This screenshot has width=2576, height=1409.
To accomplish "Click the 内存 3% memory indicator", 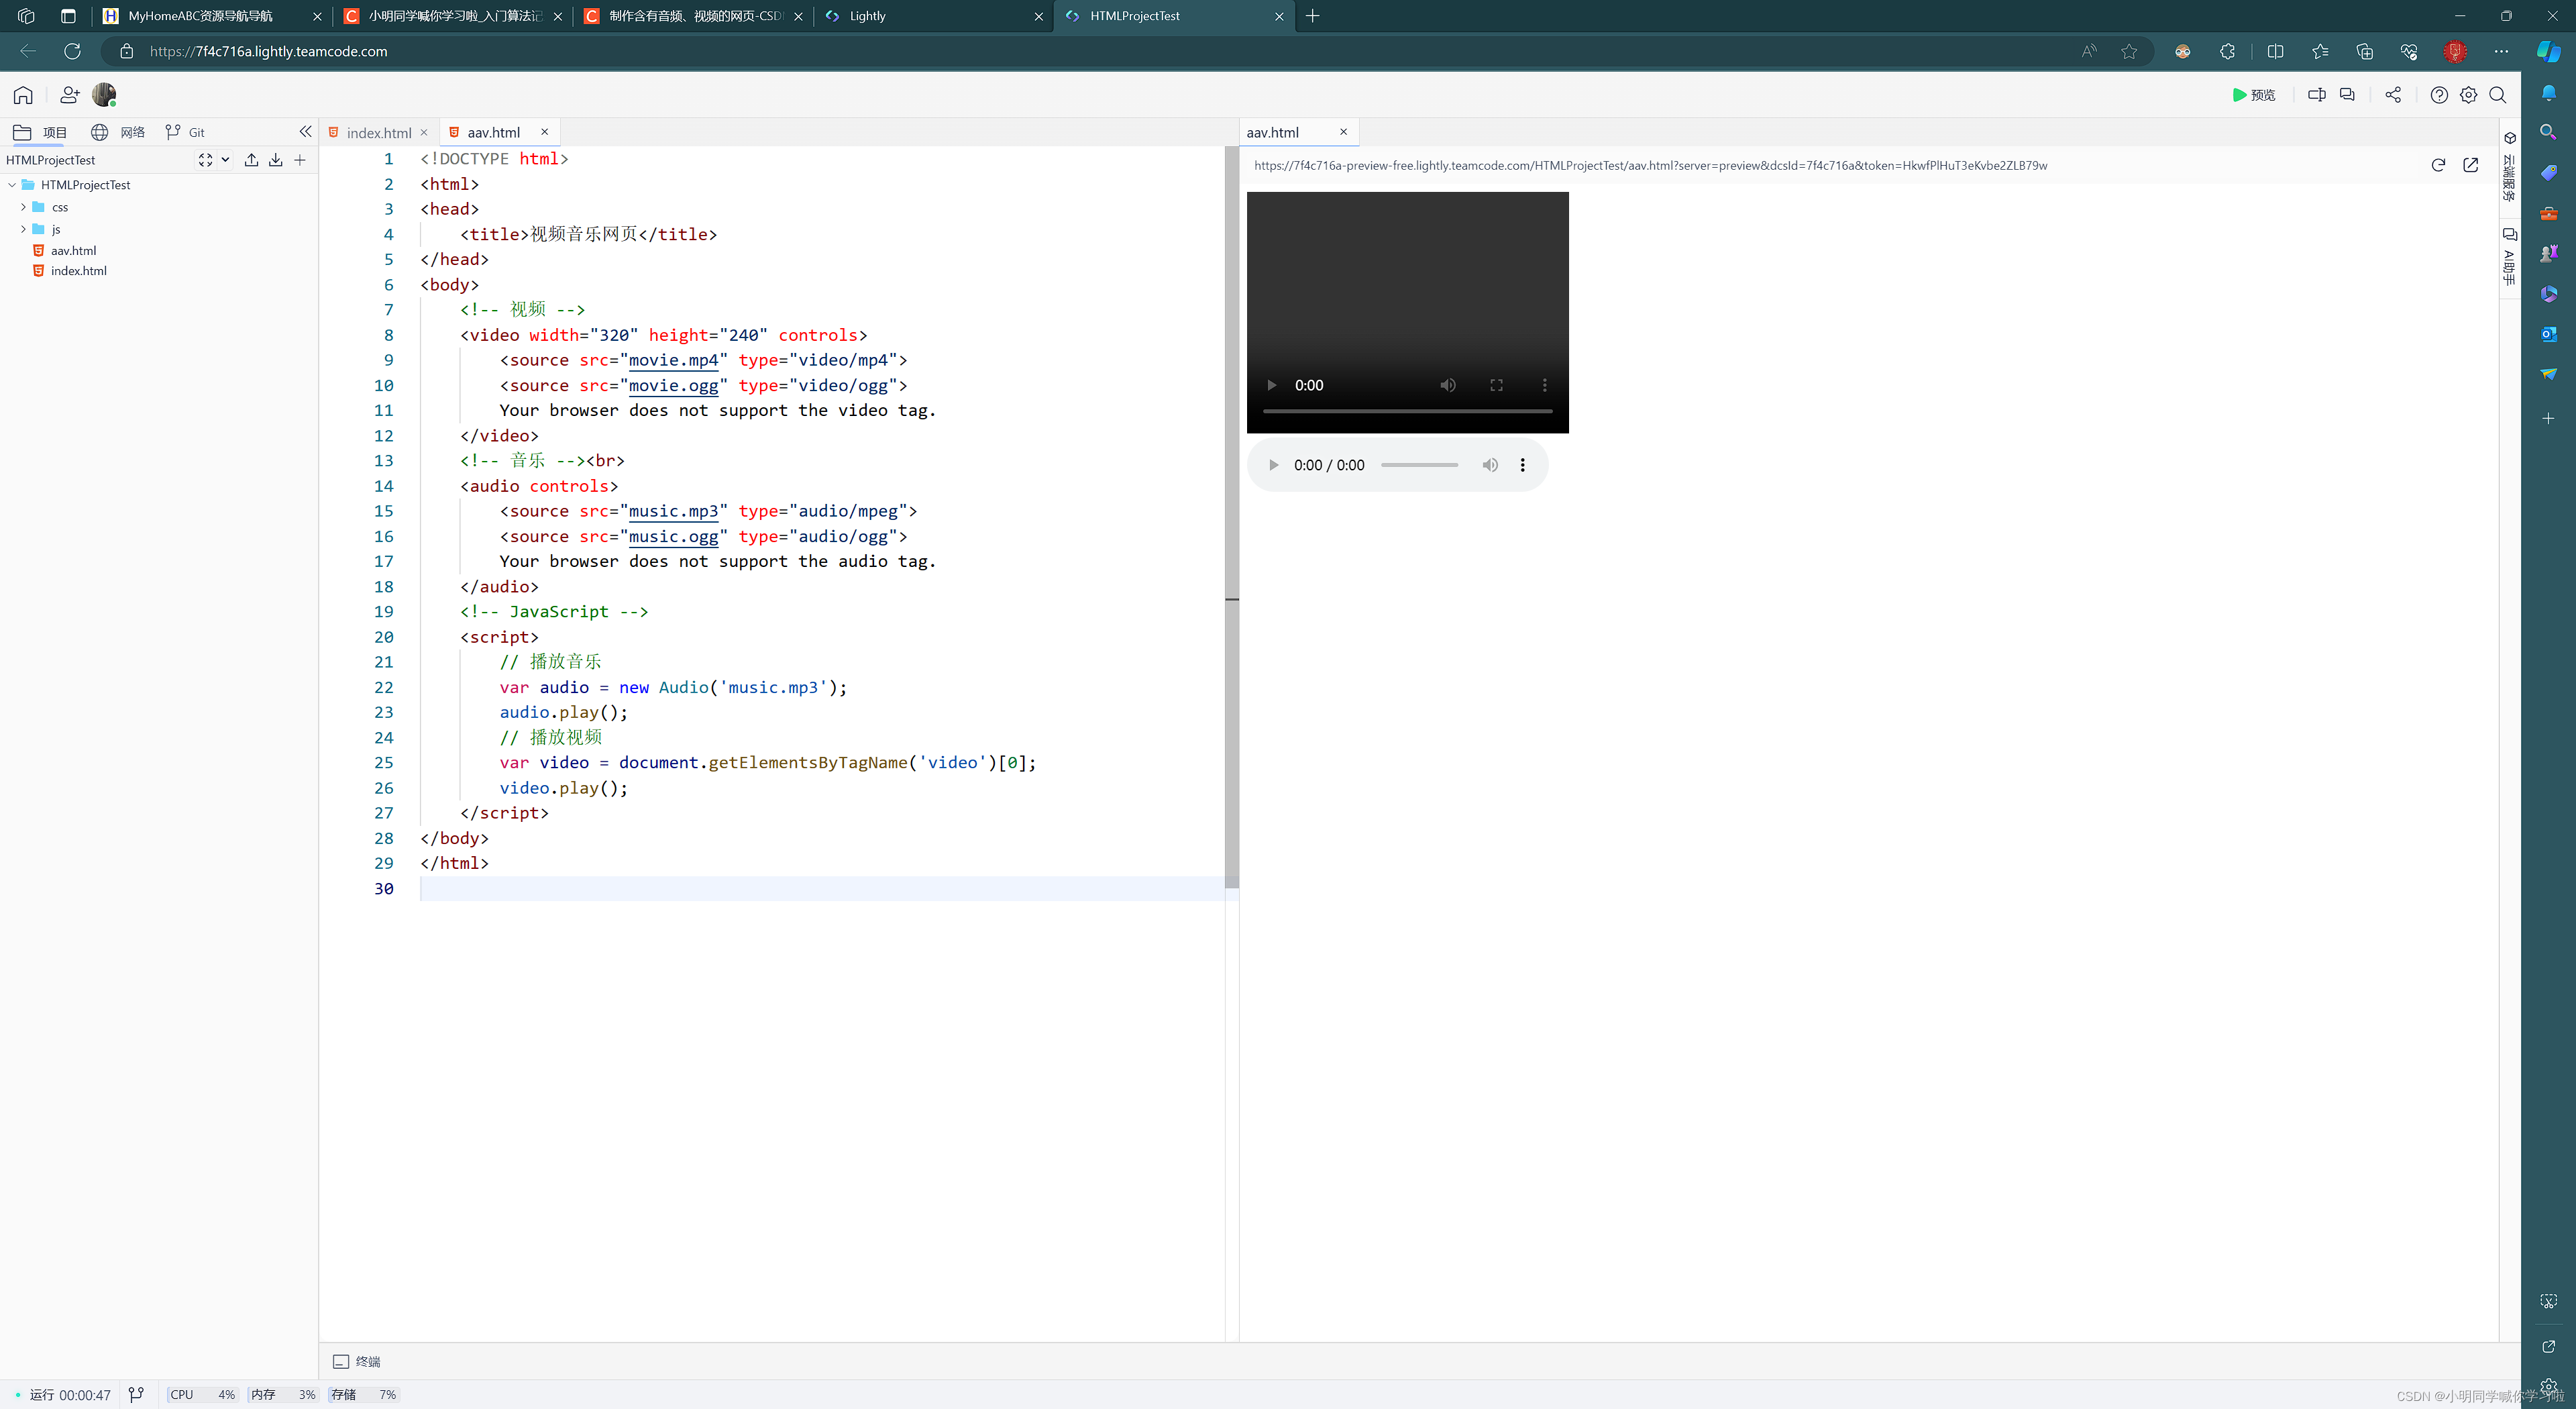I will [283, 1395].
